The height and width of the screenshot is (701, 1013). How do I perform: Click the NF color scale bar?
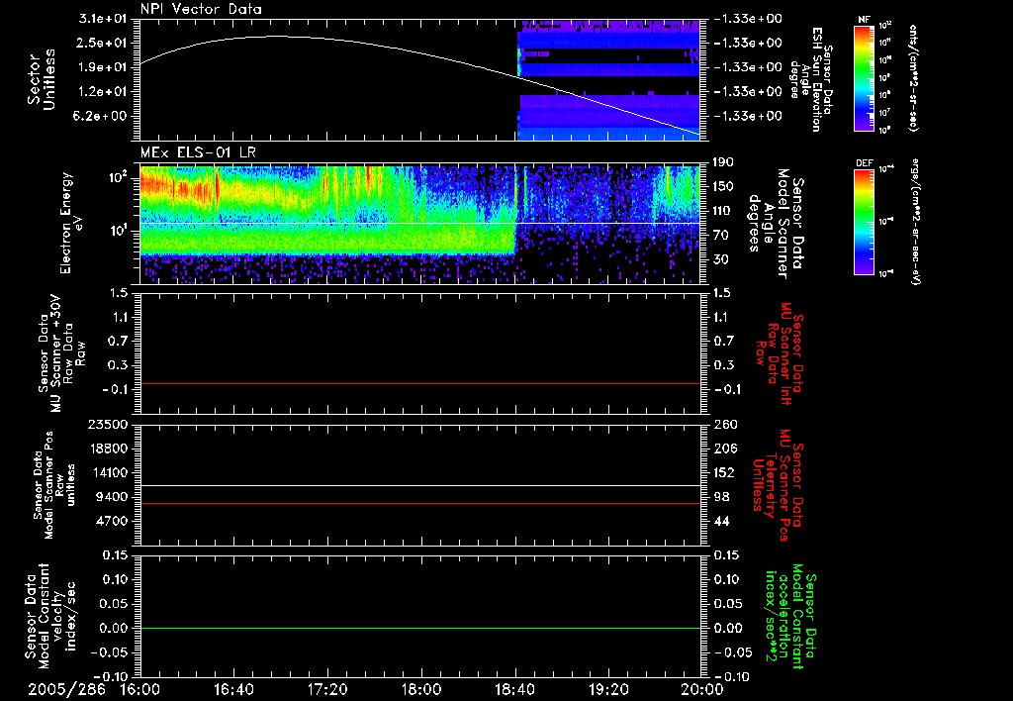coord(864,77)
